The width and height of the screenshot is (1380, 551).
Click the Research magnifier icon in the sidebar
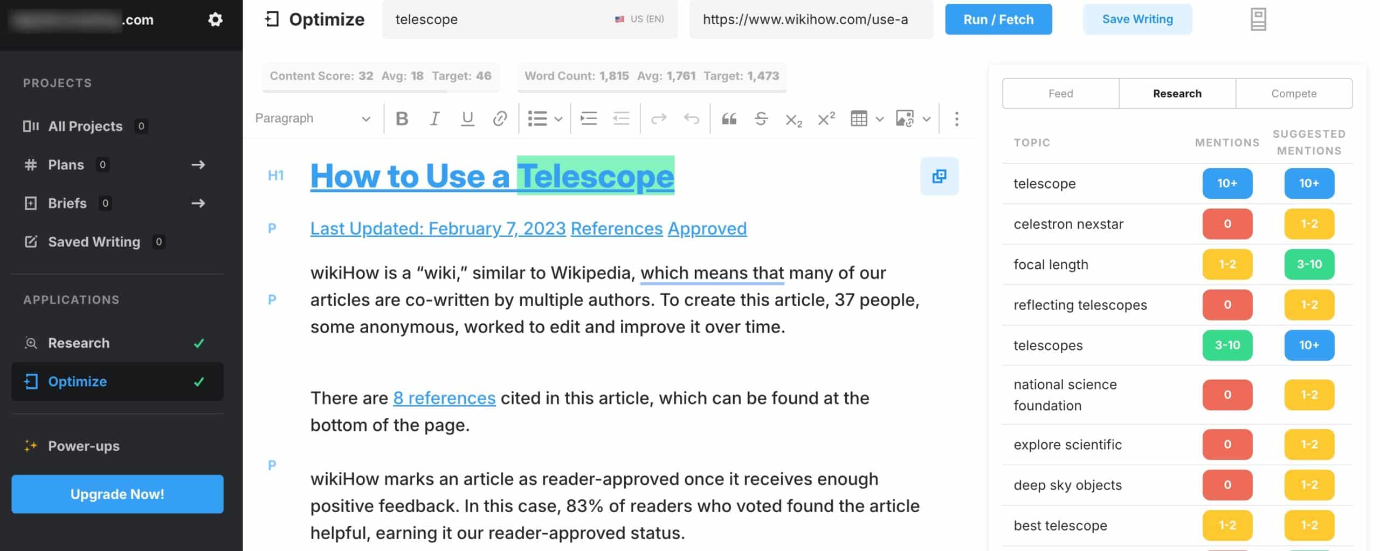(x=31, y=343)
